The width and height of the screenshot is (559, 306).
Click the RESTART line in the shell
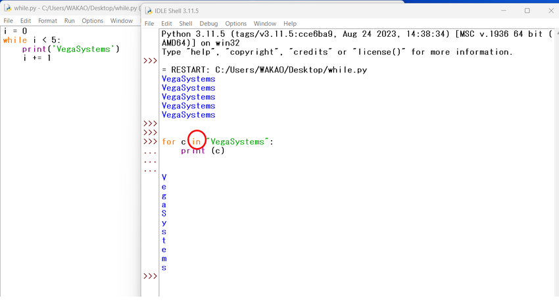click(264, 70)
